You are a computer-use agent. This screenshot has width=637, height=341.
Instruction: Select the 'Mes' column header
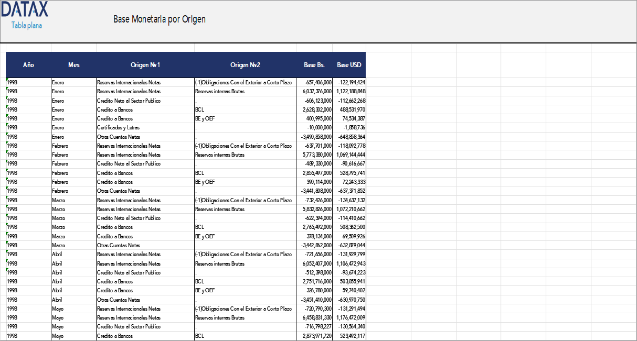73,65
